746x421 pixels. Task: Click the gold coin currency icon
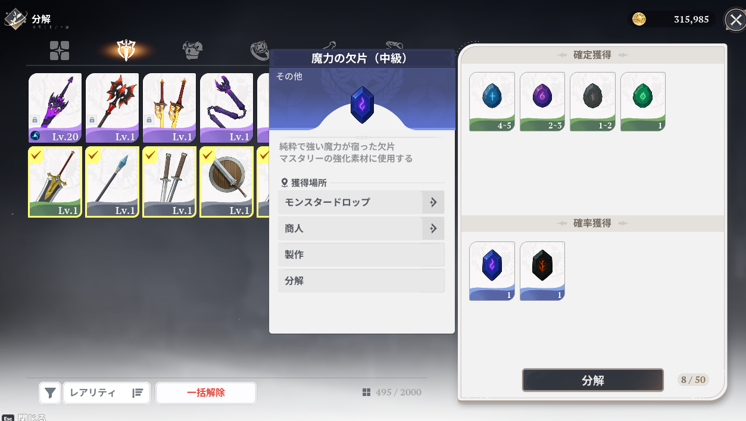pyautogui.click(x=639, y=20)
